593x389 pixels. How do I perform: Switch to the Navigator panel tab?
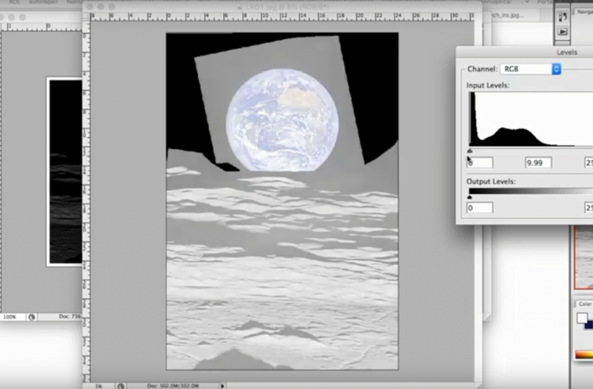(x=584, y=12)
